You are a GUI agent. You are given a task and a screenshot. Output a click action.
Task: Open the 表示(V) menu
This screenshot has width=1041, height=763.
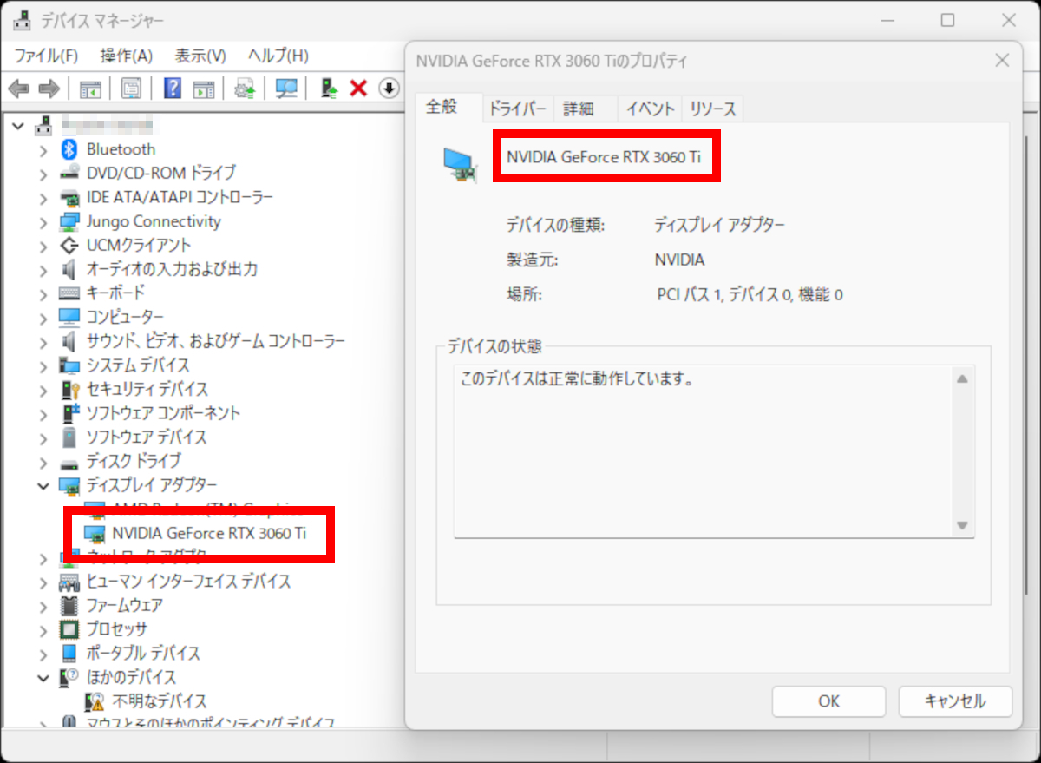coord(199,55)
